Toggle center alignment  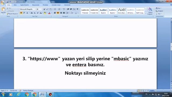coord(58,13)
